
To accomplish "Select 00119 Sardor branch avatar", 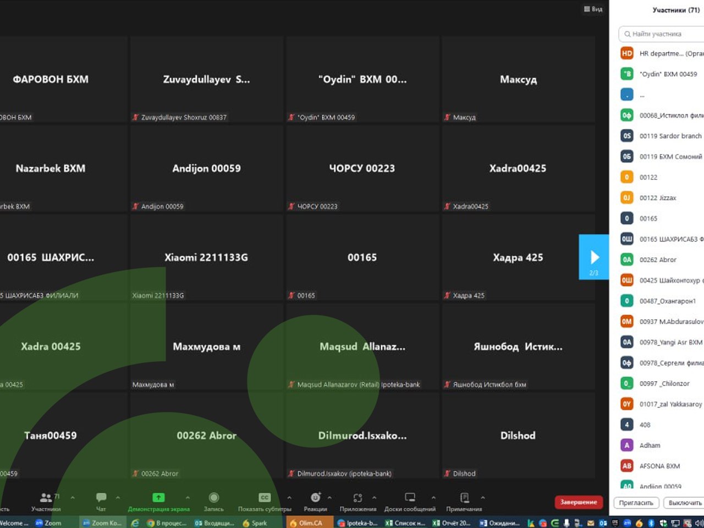I will (x=627, y=136).
